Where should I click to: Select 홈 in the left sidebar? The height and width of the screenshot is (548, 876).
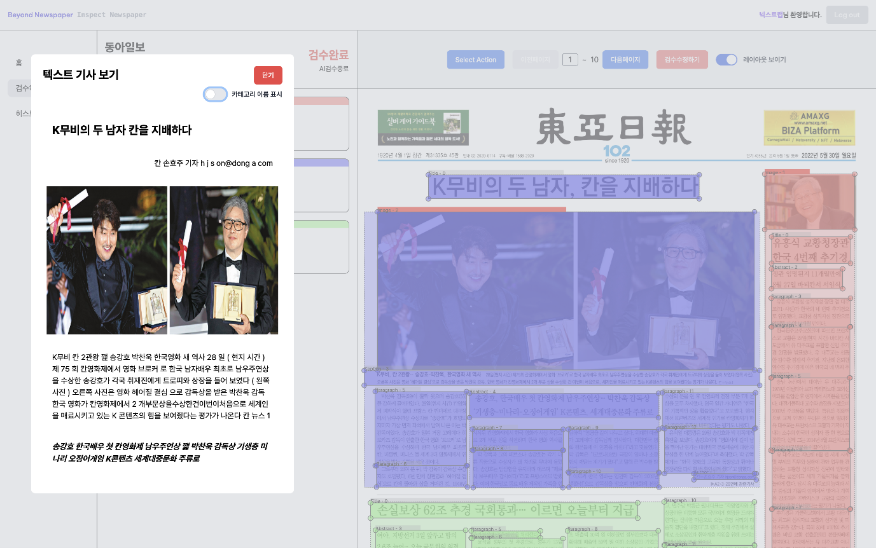coord(19,62)
